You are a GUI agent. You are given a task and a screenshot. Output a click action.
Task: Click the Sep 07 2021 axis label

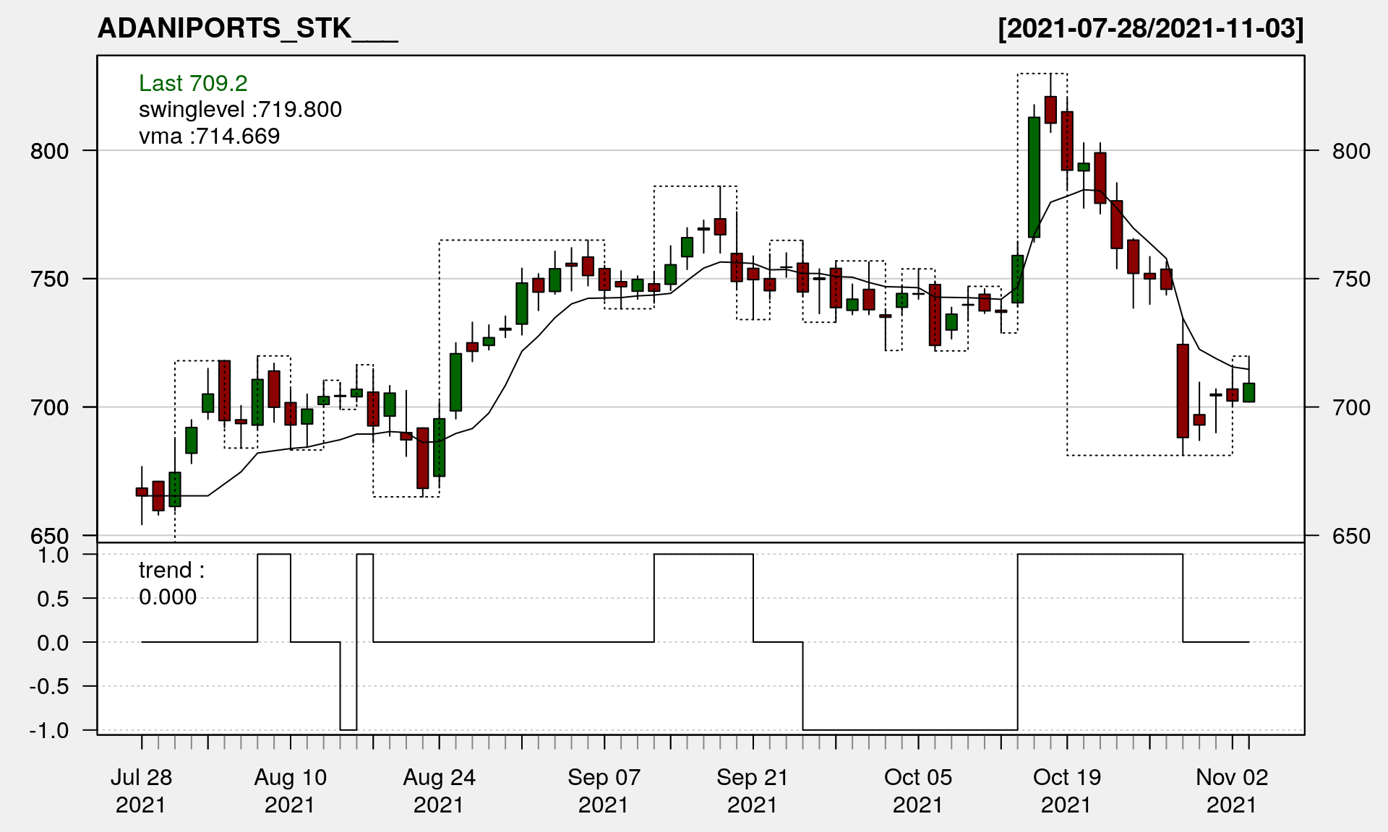point(604,791)
